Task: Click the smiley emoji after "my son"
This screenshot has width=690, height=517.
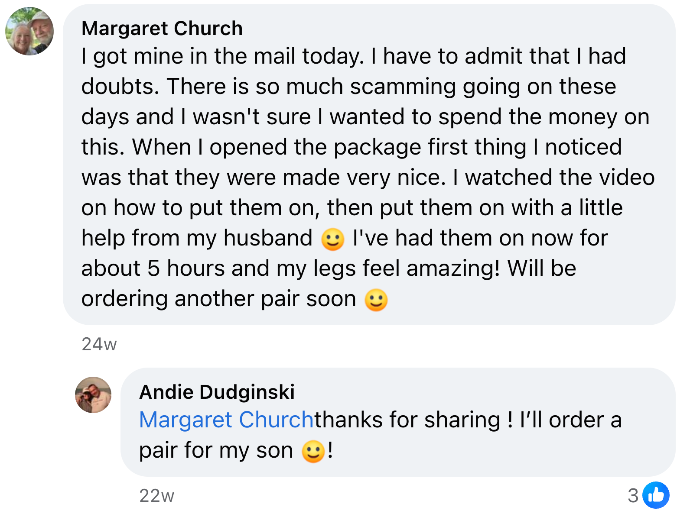Action: 313,451
